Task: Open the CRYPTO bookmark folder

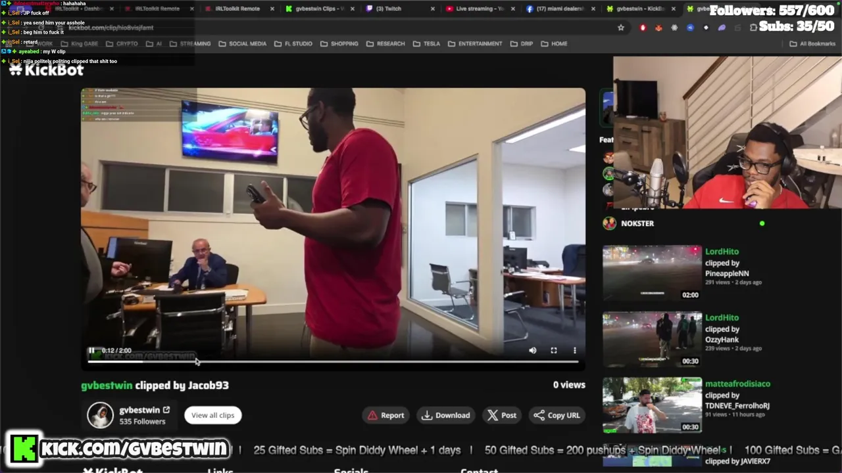Action: tap(122, 43)
